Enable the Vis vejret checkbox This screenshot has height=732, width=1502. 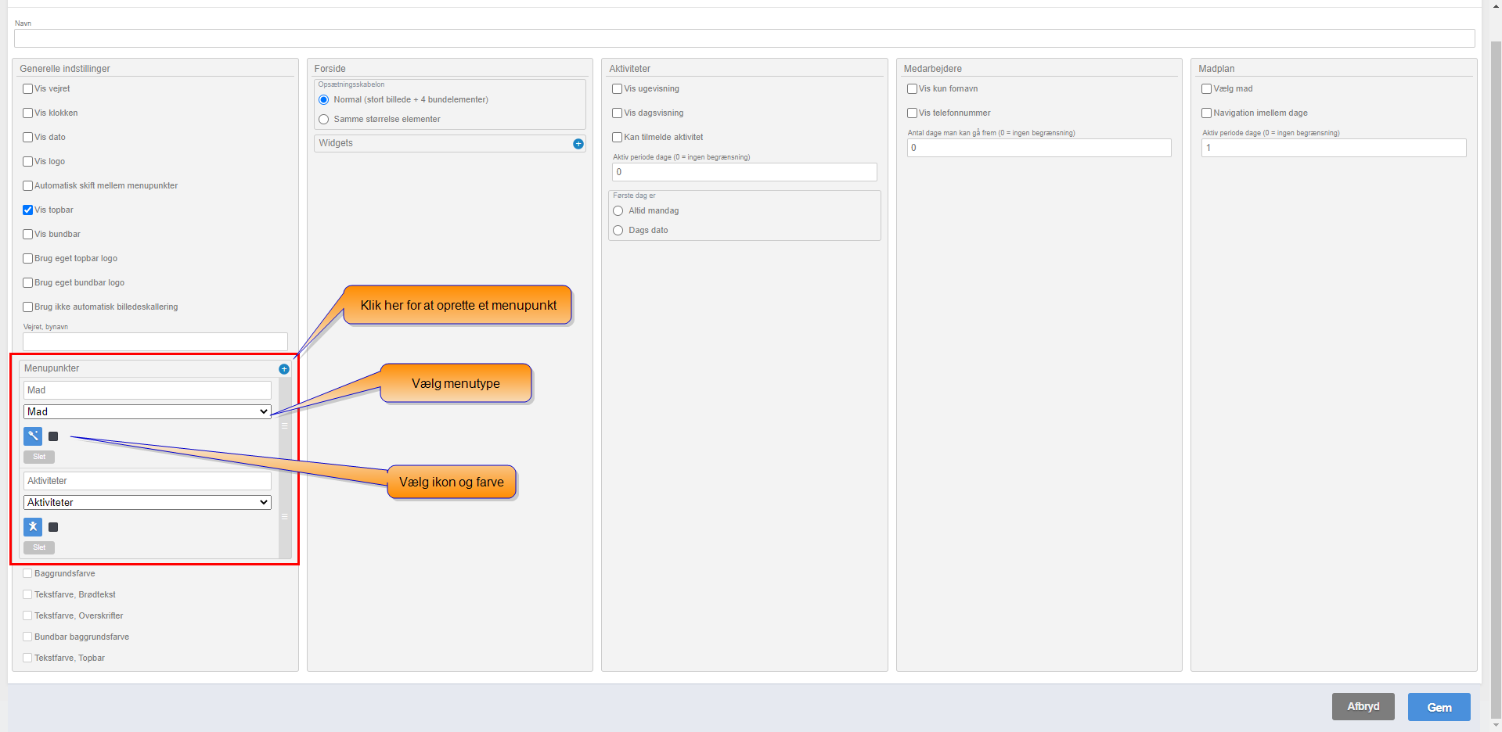[28, 89]
